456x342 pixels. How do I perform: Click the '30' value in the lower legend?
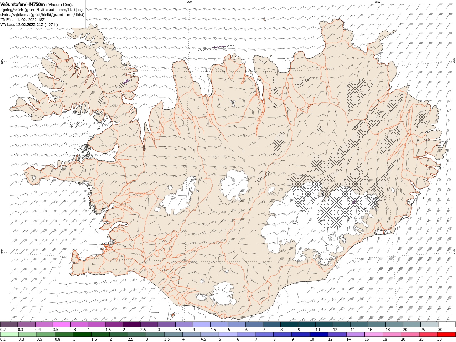coord(439,340)
